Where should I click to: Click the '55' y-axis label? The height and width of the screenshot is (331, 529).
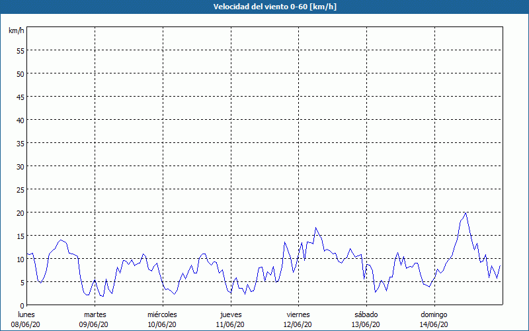pos(20,51)
